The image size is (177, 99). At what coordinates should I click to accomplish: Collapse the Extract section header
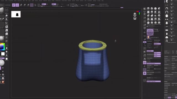pyautogui.click(x=166, y=92)
